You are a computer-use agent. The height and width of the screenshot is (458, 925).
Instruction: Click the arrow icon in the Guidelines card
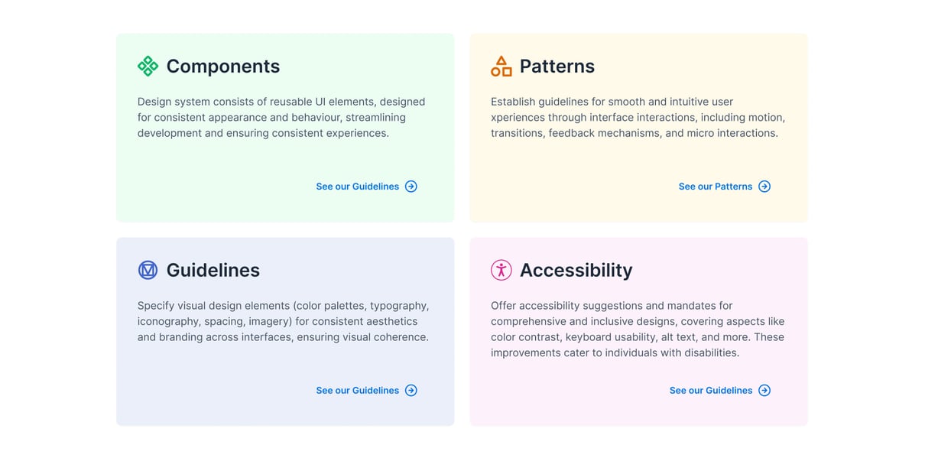(411, 390)
